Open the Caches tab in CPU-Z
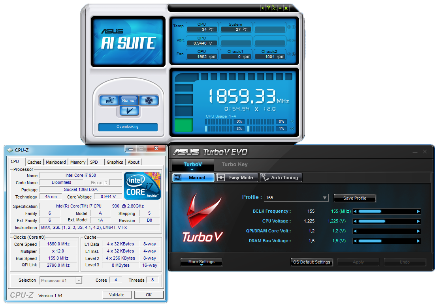The image size is (435, 305). (x=34, y=162)
